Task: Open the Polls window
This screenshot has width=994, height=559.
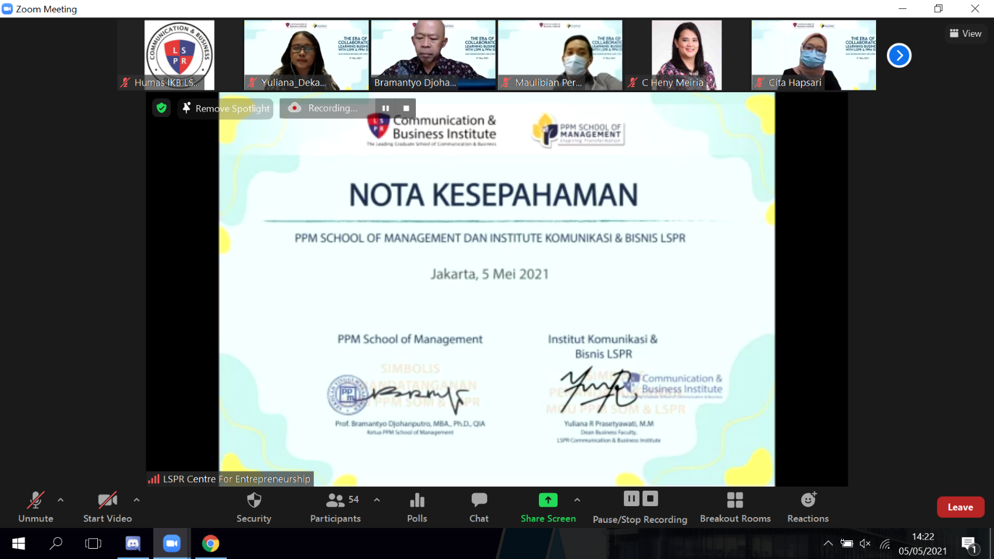Action: coord(416,507)
